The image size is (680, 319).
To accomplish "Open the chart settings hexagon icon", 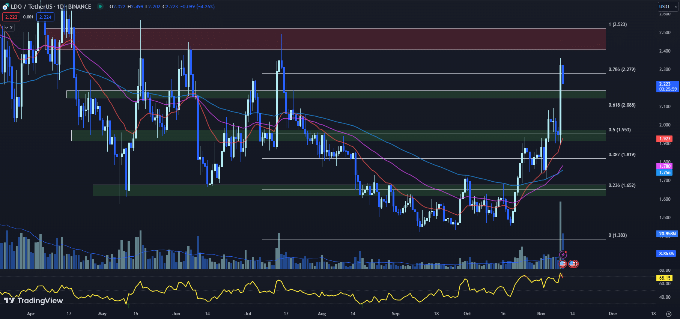I will 669,314.
